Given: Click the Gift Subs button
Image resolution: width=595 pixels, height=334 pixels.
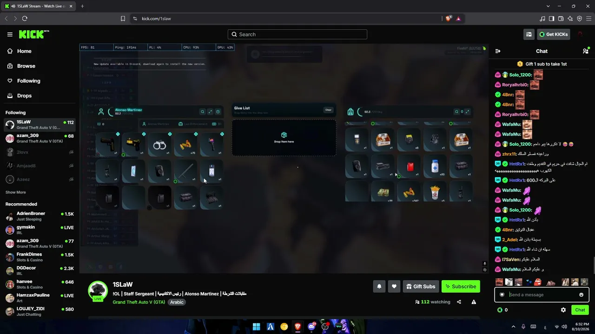Looking at the screenshot, I should [421, 287].
